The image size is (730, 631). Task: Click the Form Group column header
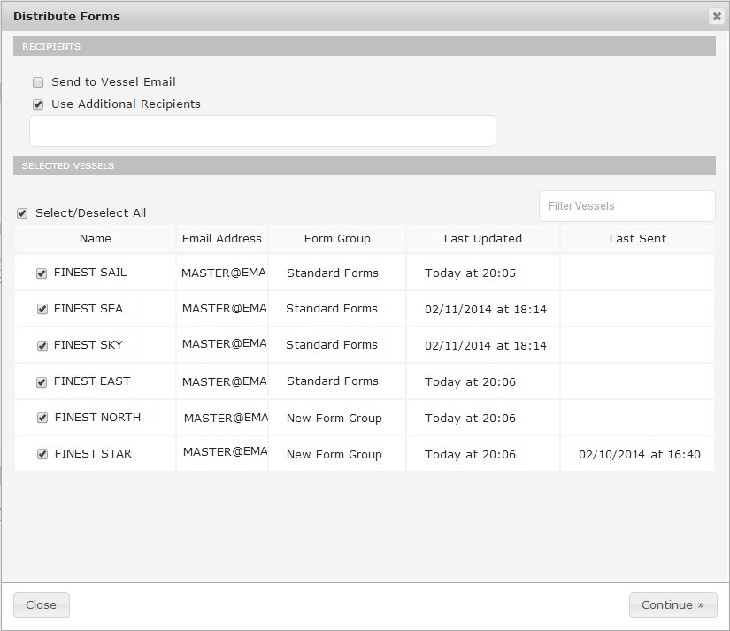[x=337, y=238]
